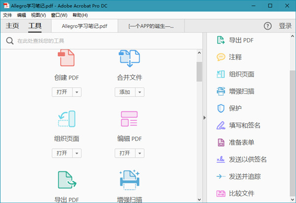Click the tools search field

[x=99, y=41]
